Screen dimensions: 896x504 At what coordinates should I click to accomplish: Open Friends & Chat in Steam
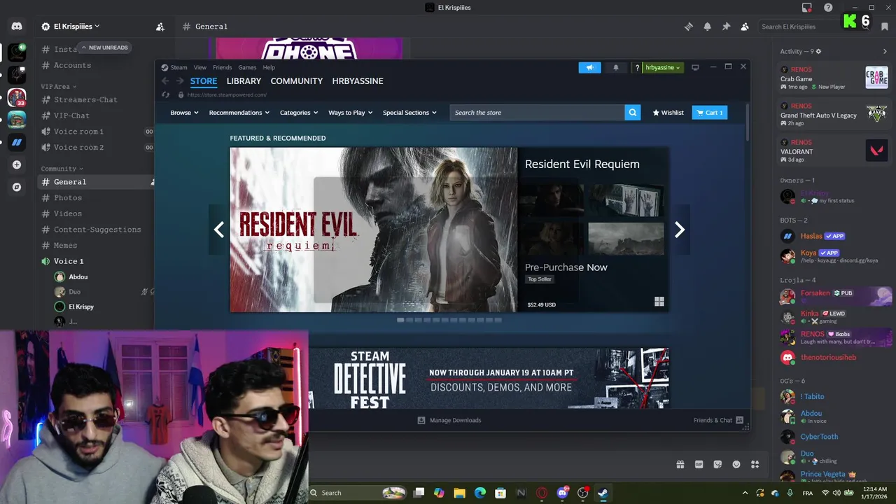[x=718, y=420]
